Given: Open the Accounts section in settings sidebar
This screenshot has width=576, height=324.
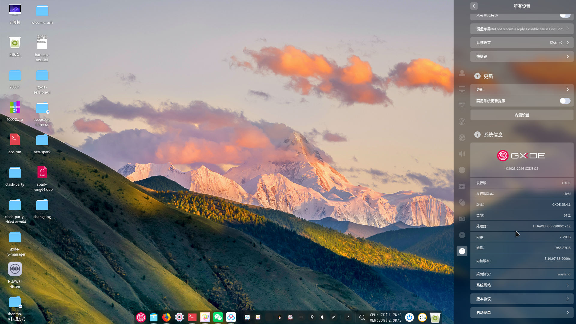Looking at the screenshot, I should tap(462, 73).
